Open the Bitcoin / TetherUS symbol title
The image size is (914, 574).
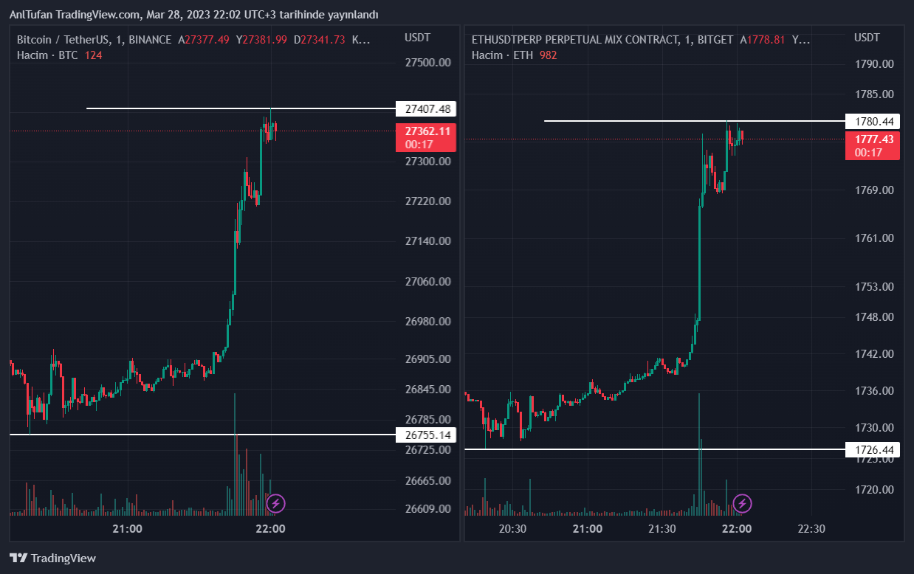[x=94, y=40]
